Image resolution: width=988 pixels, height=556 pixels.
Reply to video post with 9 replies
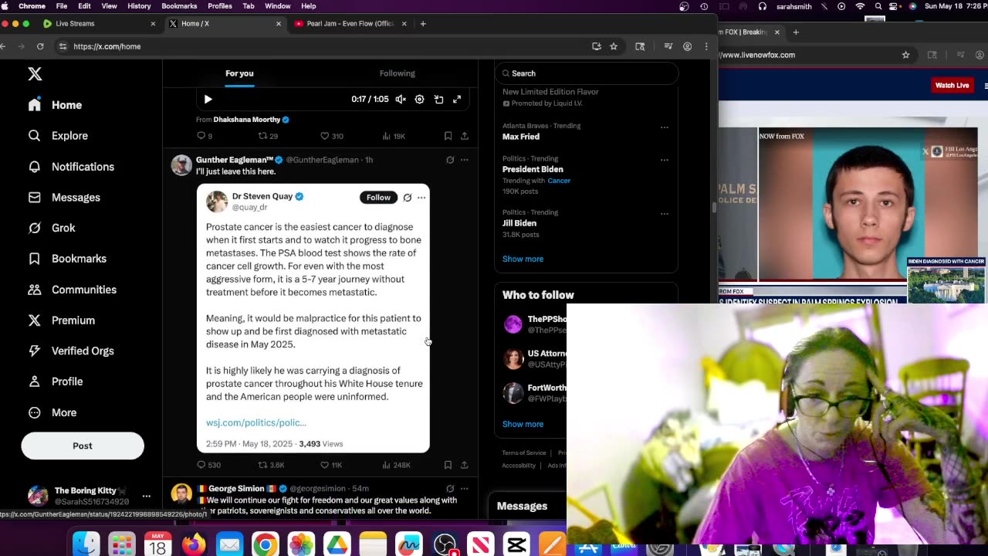[205, 136]
